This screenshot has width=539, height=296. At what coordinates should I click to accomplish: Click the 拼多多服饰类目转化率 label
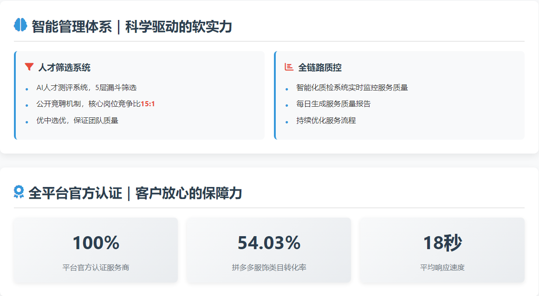[269, 268]
